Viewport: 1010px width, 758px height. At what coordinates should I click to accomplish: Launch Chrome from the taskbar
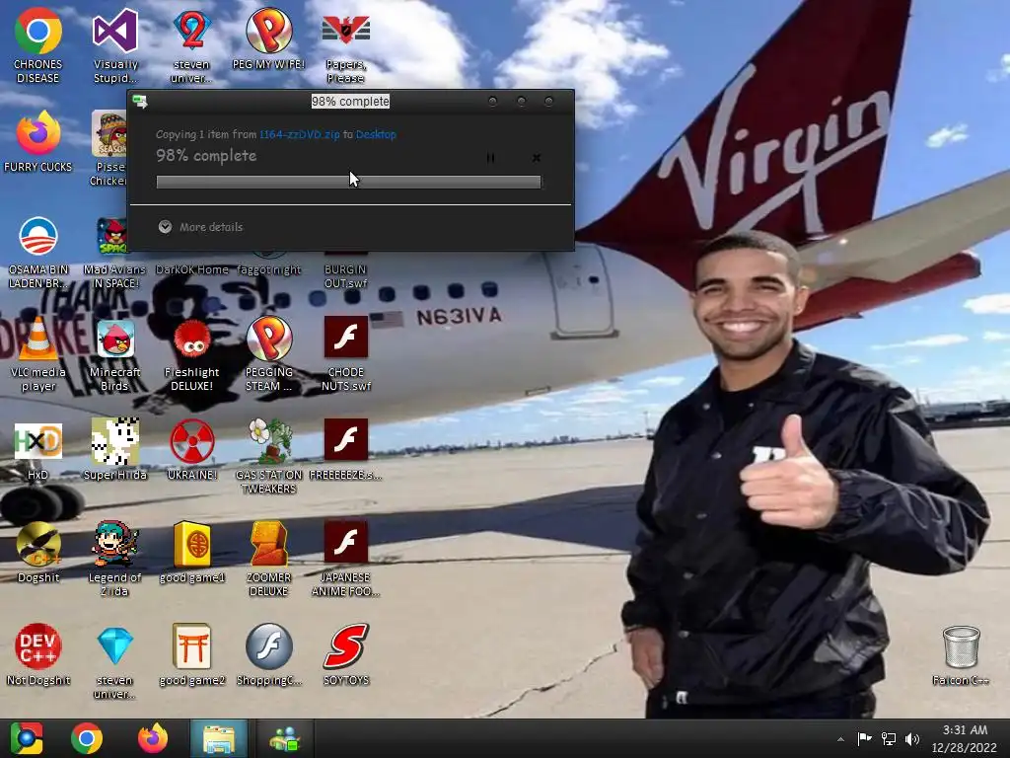pos(87,738)
